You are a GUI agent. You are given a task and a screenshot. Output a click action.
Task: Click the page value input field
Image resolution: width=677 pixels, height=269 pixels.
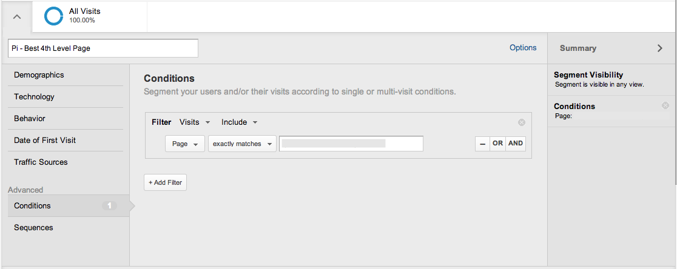coord(351,144)
